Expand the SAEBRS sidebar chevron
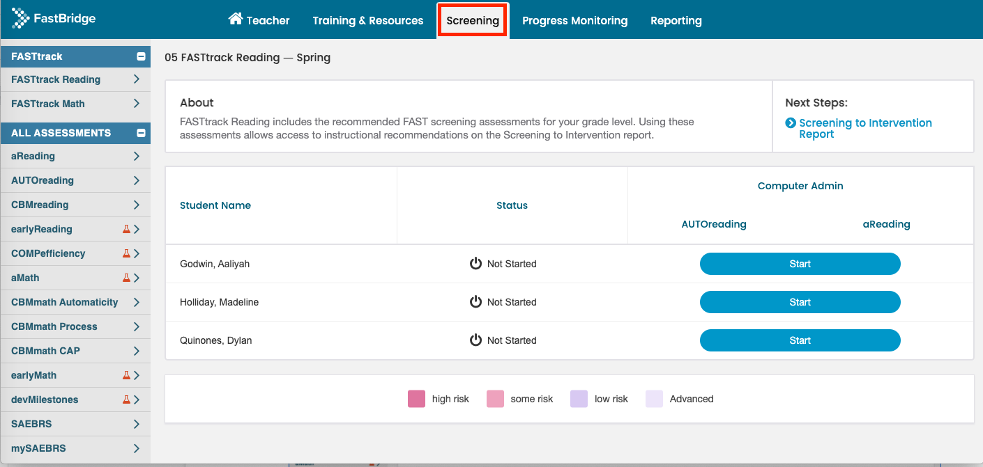Screen dimensions: 983x467 [137, 424]
